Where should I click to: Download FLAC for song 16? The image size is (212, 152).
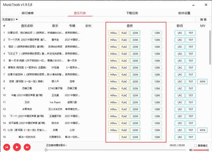tap(124, 137)
